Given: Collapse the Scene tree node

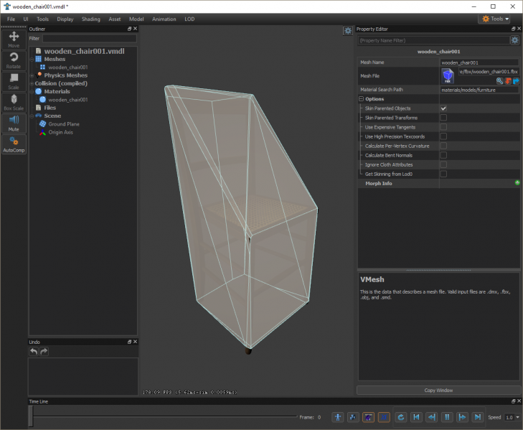Looking at the screenshot, I should pyautogui.click(x=32, y=116).
